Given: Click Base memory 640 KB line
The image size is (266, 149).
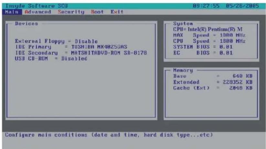Looking at the screenshot, I should coord(213,76).
